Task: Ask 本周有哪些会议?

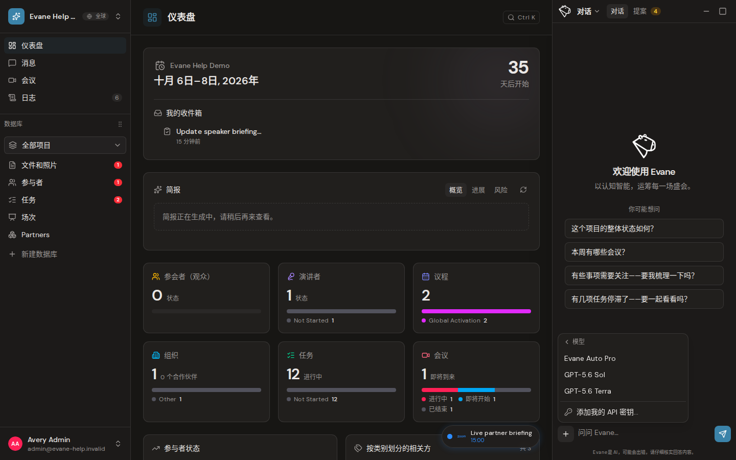Action: tap(644, 252)
